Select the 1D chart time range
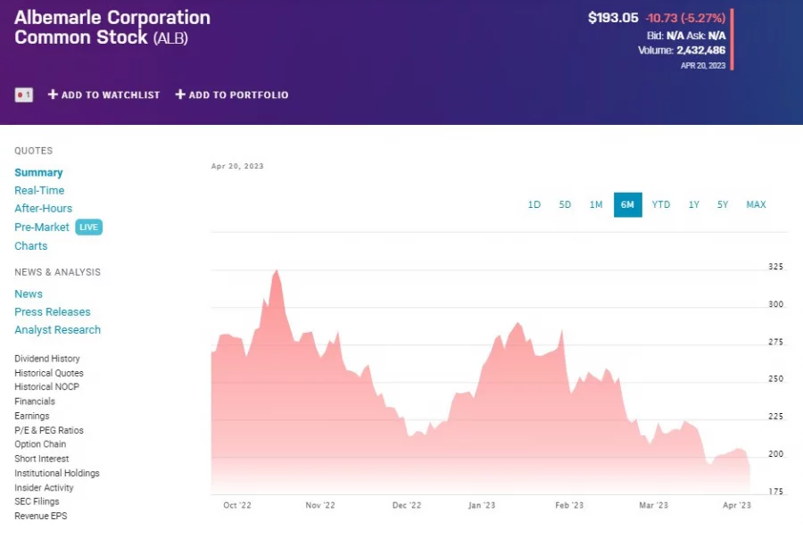Viewport: 803px width, 538px height. click(x=534, y=204)
